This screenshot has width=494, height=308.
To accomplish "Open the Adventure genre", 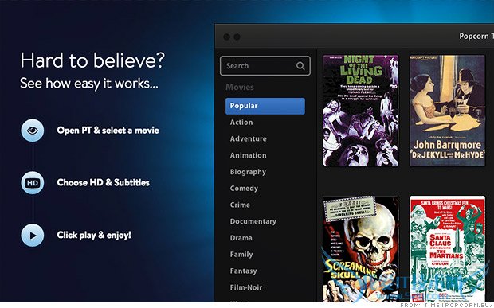I will (249, 138).
